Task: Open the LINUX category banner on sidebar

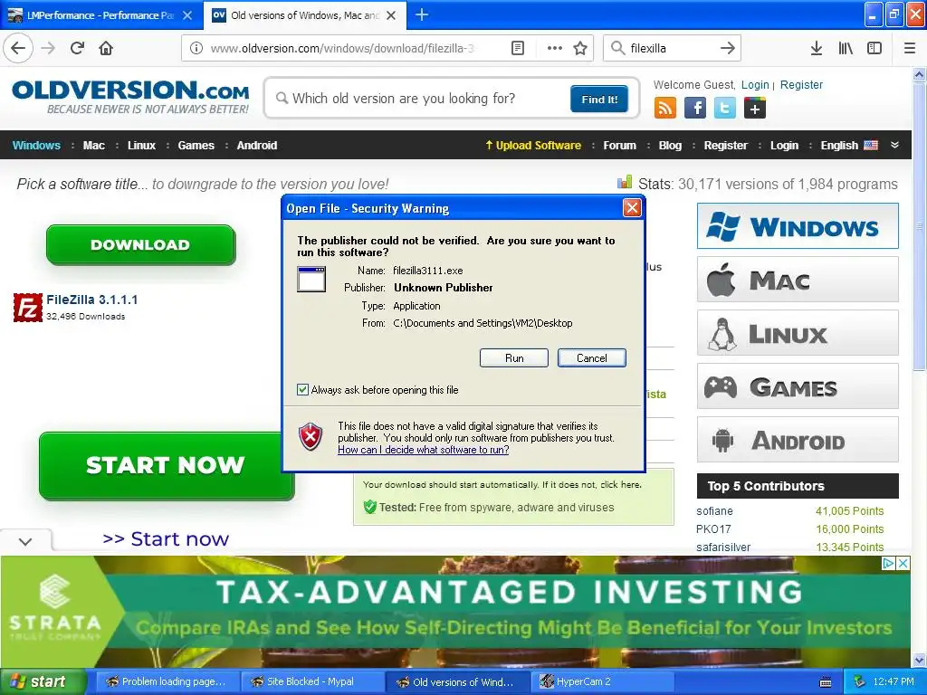Action: (x=798, y=333)
